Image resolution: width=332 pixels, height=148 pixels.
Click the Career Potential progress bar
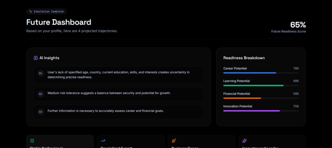click(261, 73)
